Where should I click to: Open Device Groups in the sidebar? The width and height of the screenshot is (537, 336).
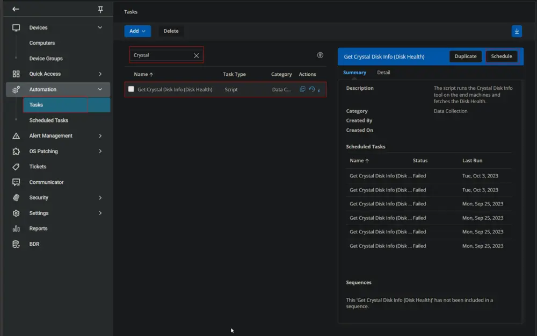(46, 59)
